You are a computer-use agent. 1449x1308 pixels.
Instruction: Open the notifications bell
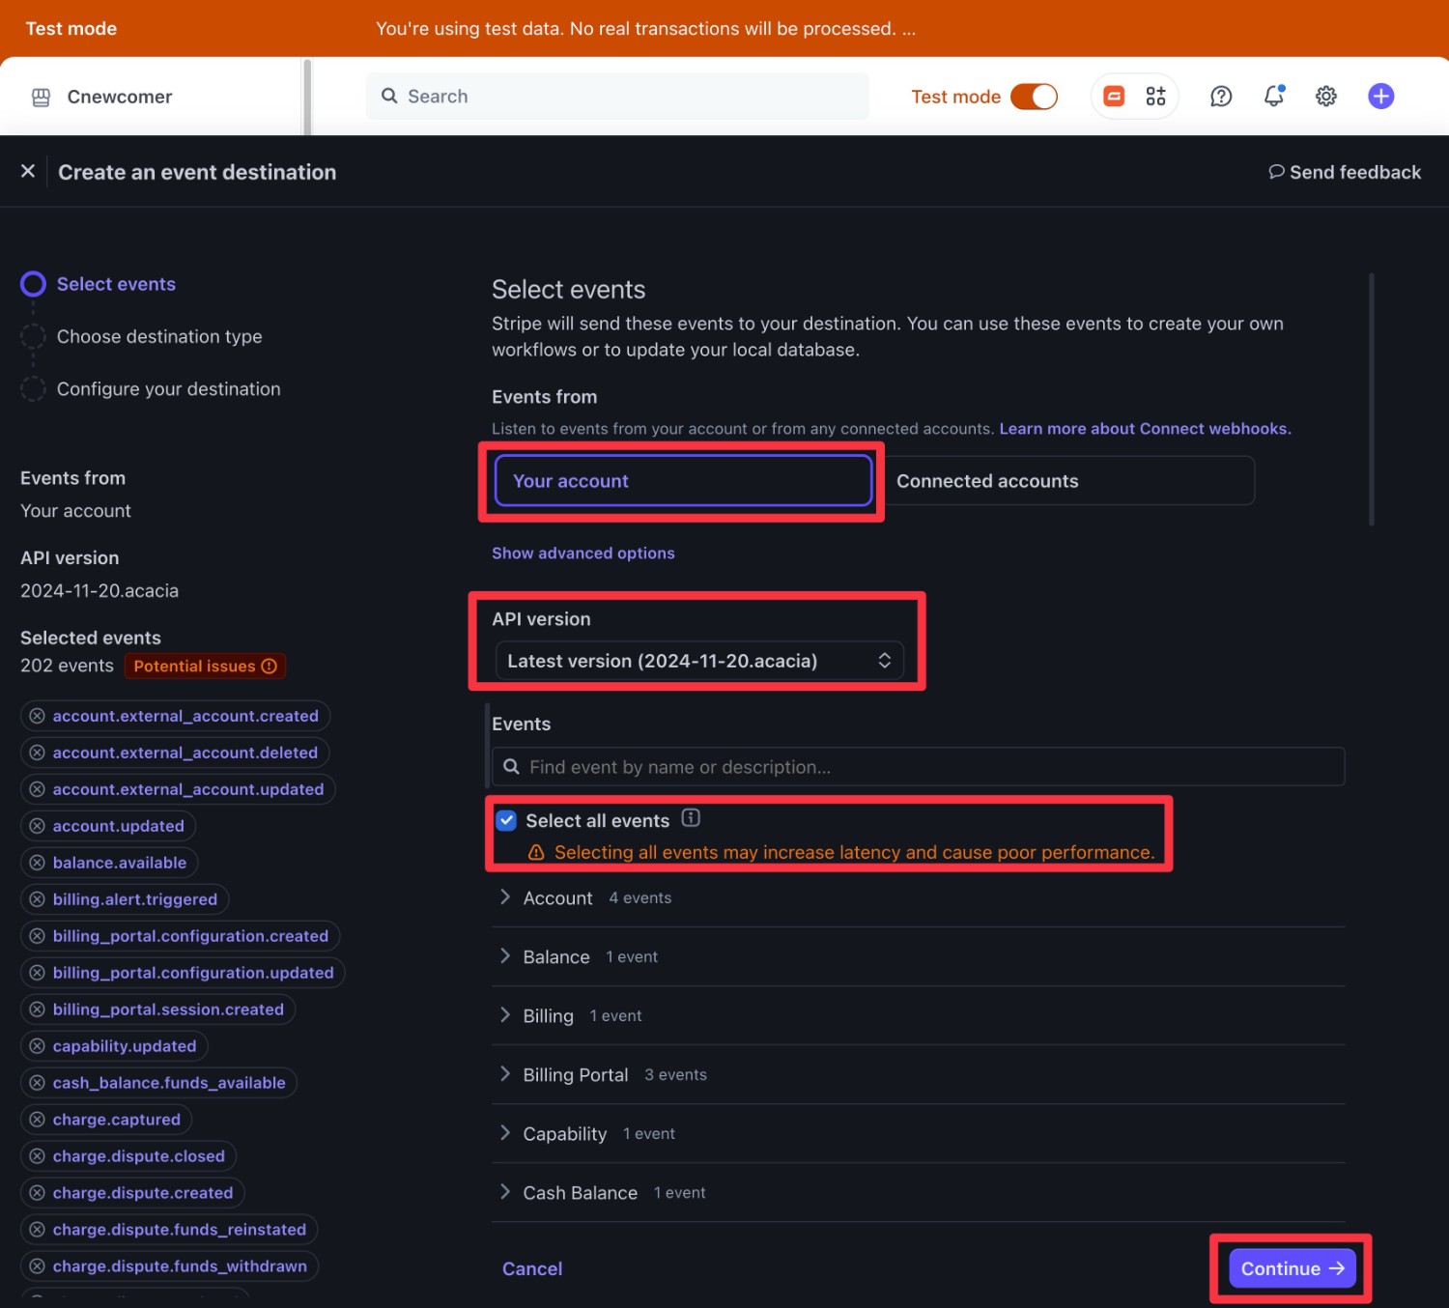coord(1274,97)
